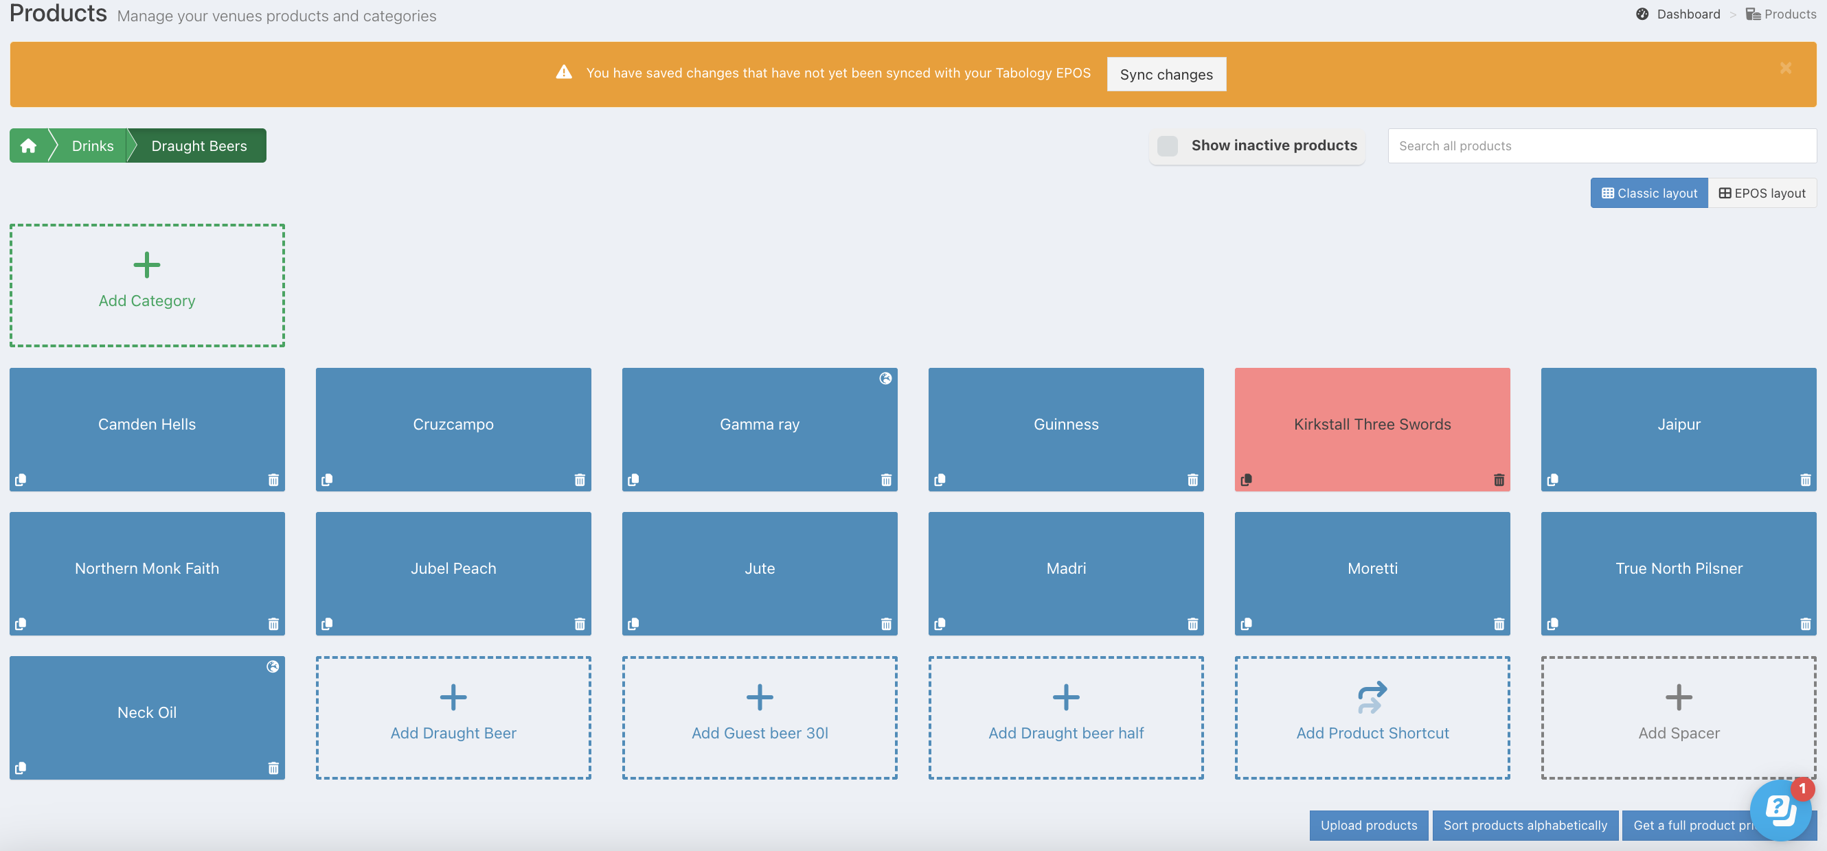Delete the Gamma ray product

887,480
